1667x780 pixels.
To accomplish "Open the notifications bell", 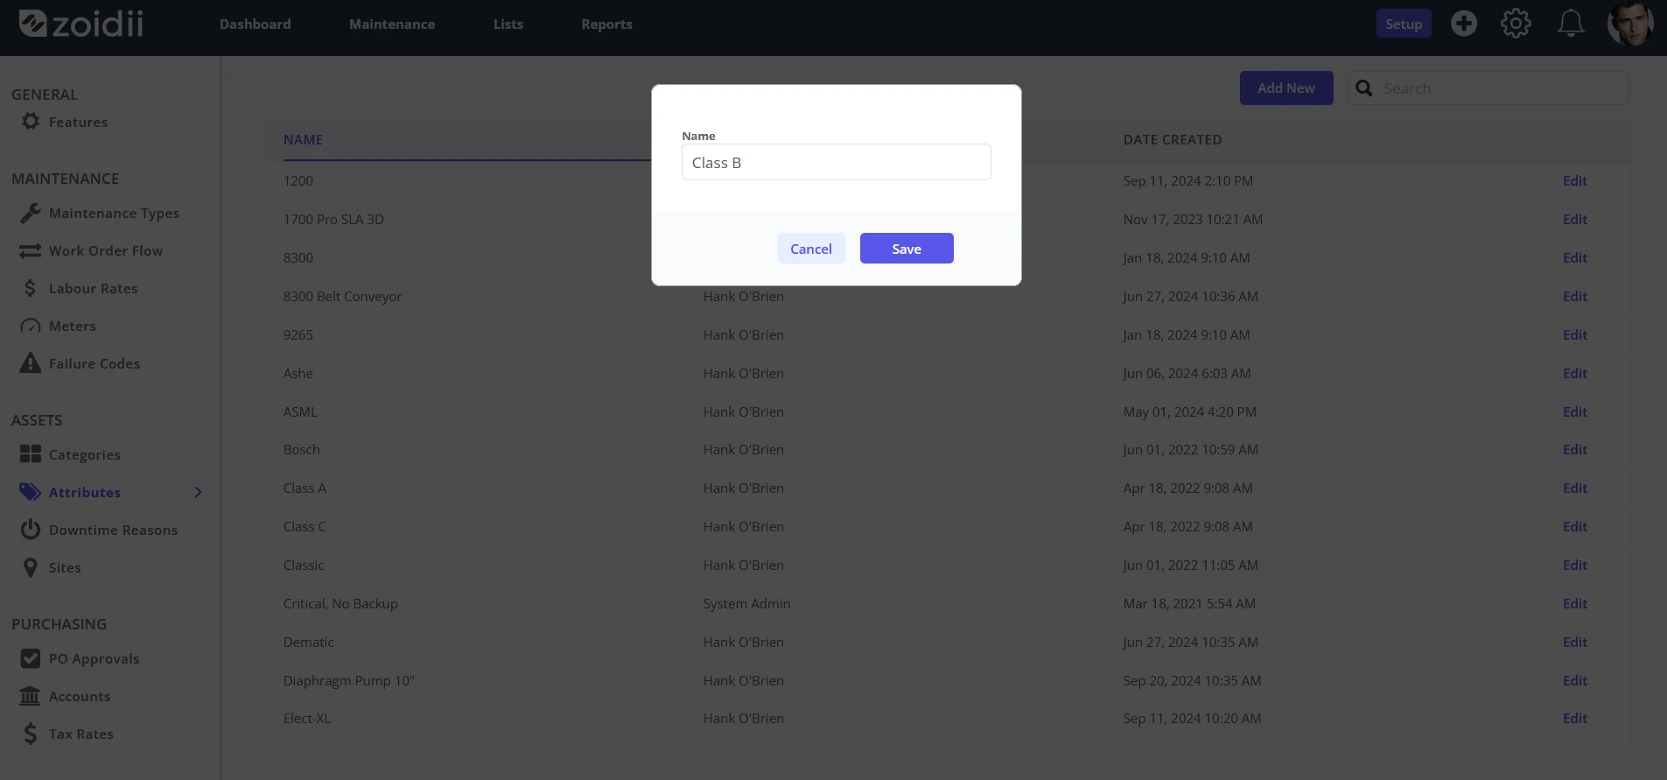I will click(1570, 24).
